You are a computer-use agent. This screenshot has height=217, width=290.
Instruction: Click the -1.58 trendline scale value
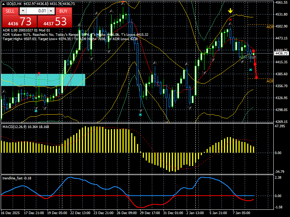(x=278, y=207)
